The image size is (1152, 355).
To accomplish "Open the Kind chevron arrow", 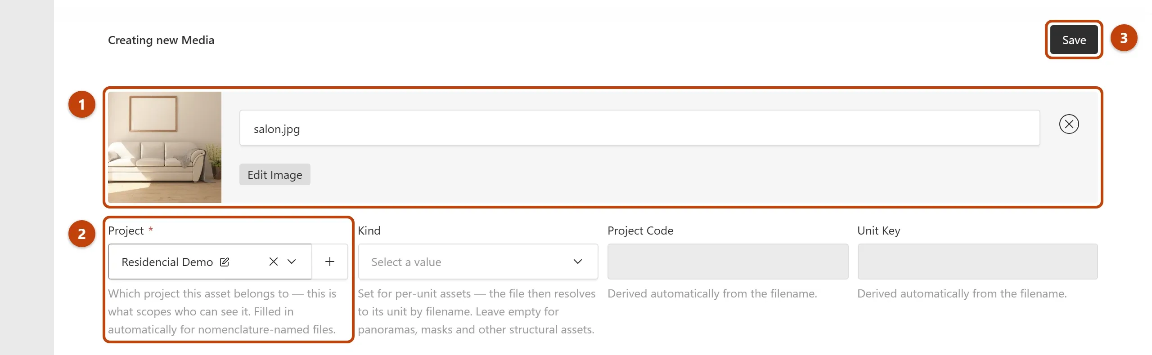I will tap(578, 262).
